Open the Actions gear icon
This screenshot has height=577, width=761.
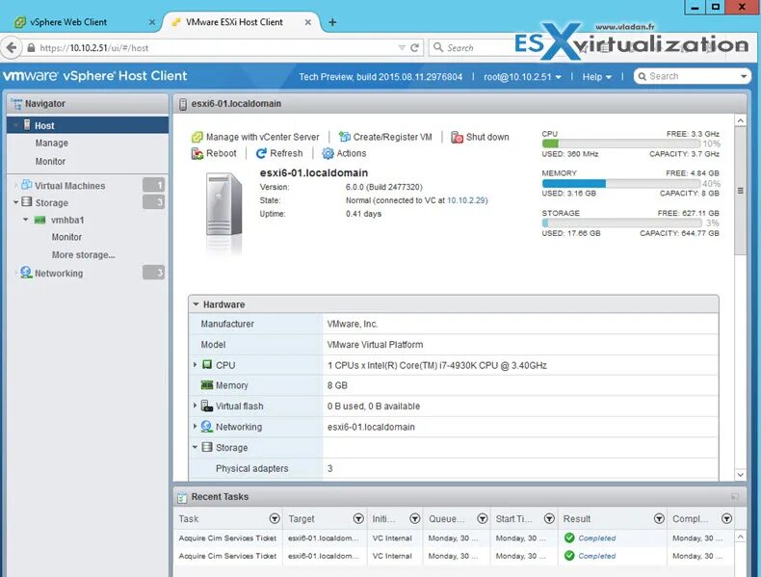(x=328, y=153)
